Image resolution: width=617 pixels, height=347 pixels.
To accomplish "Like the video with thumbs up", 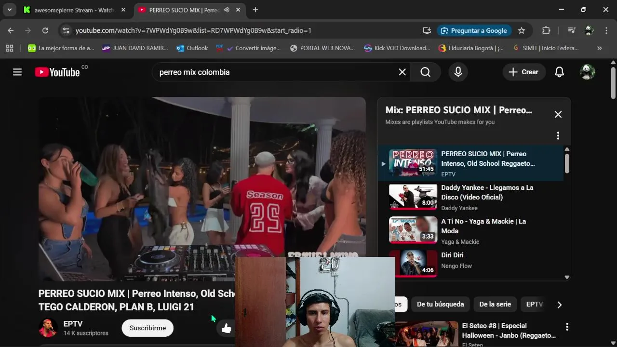I will (227, 328).
